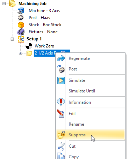Click the Information exclamation bubble icon
129x159 pixels.
tap(61, 102)
